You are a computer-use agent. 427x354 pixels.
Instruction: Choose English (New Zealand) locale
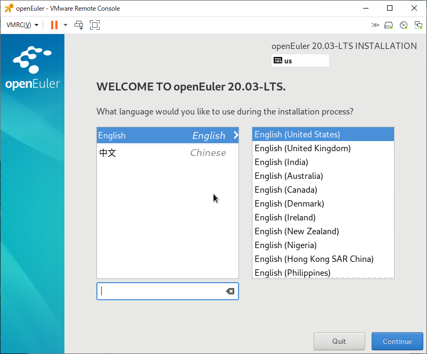click(x=323, y=231)
